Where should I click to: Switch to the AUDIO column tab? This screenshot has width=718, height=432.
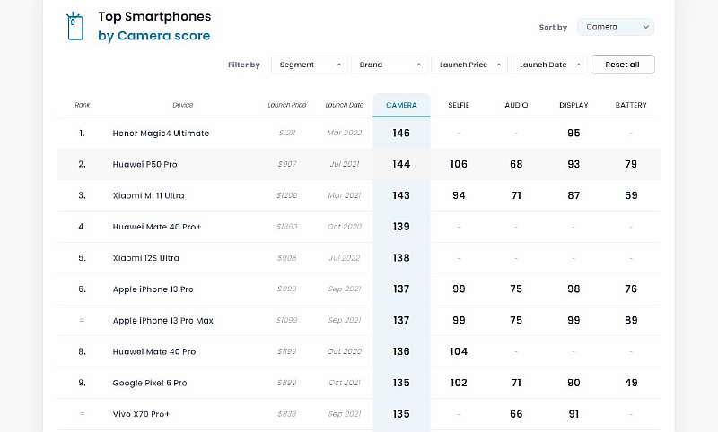516,105
